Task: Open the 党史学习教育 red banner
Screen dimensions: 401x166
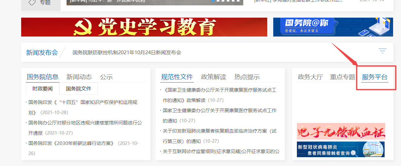Action: [x=144, y=27]
